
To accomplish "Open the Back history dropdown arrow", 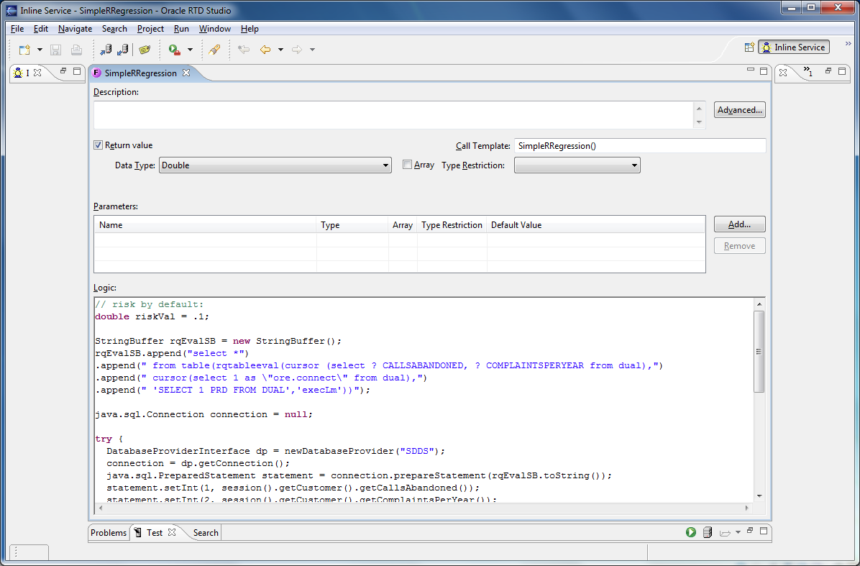I will click(280, 50).
